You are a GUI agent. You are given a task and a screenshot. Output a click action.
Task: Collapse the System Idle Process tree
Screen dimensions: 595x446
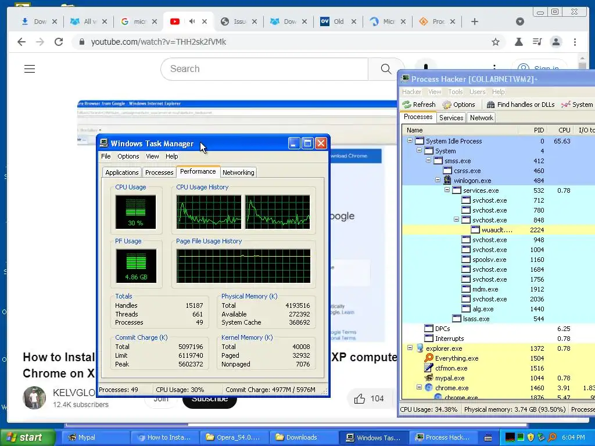pyautogui.click(x=410, y=141)
